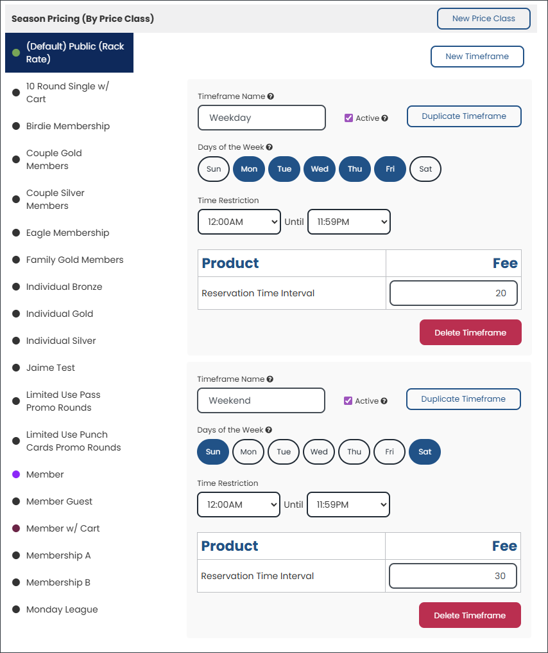This screenshot has width=548, height=653.
Task: Open the Weekday 11:59PM end time dropdown
Action: pyautogui.click(x=349, y=222)
